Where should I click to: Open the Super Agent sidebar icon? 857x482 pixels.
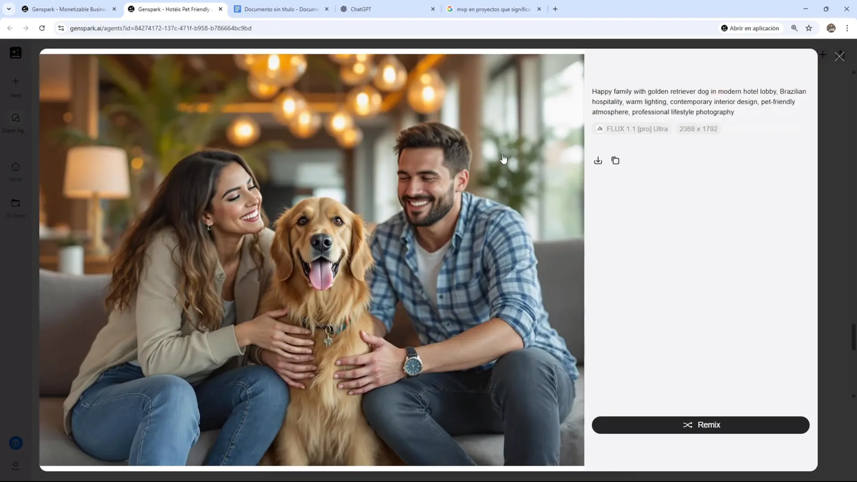click(x=16, y=118)
